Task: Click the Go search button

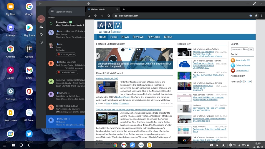Action: (251, 49)
